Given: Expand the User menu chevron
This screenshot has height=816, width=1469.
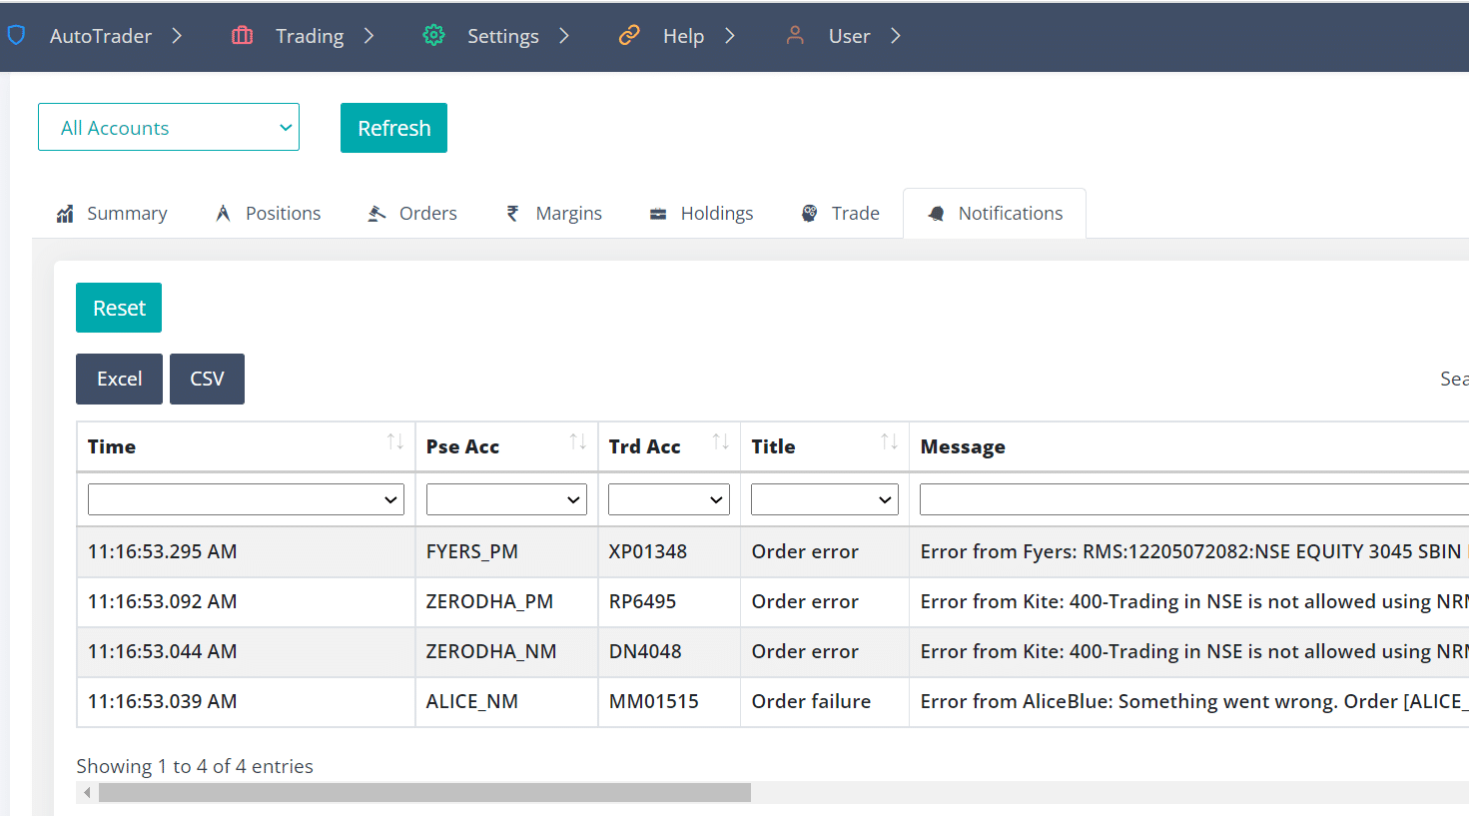Looking at the screenshot, I should coord(896,36).
